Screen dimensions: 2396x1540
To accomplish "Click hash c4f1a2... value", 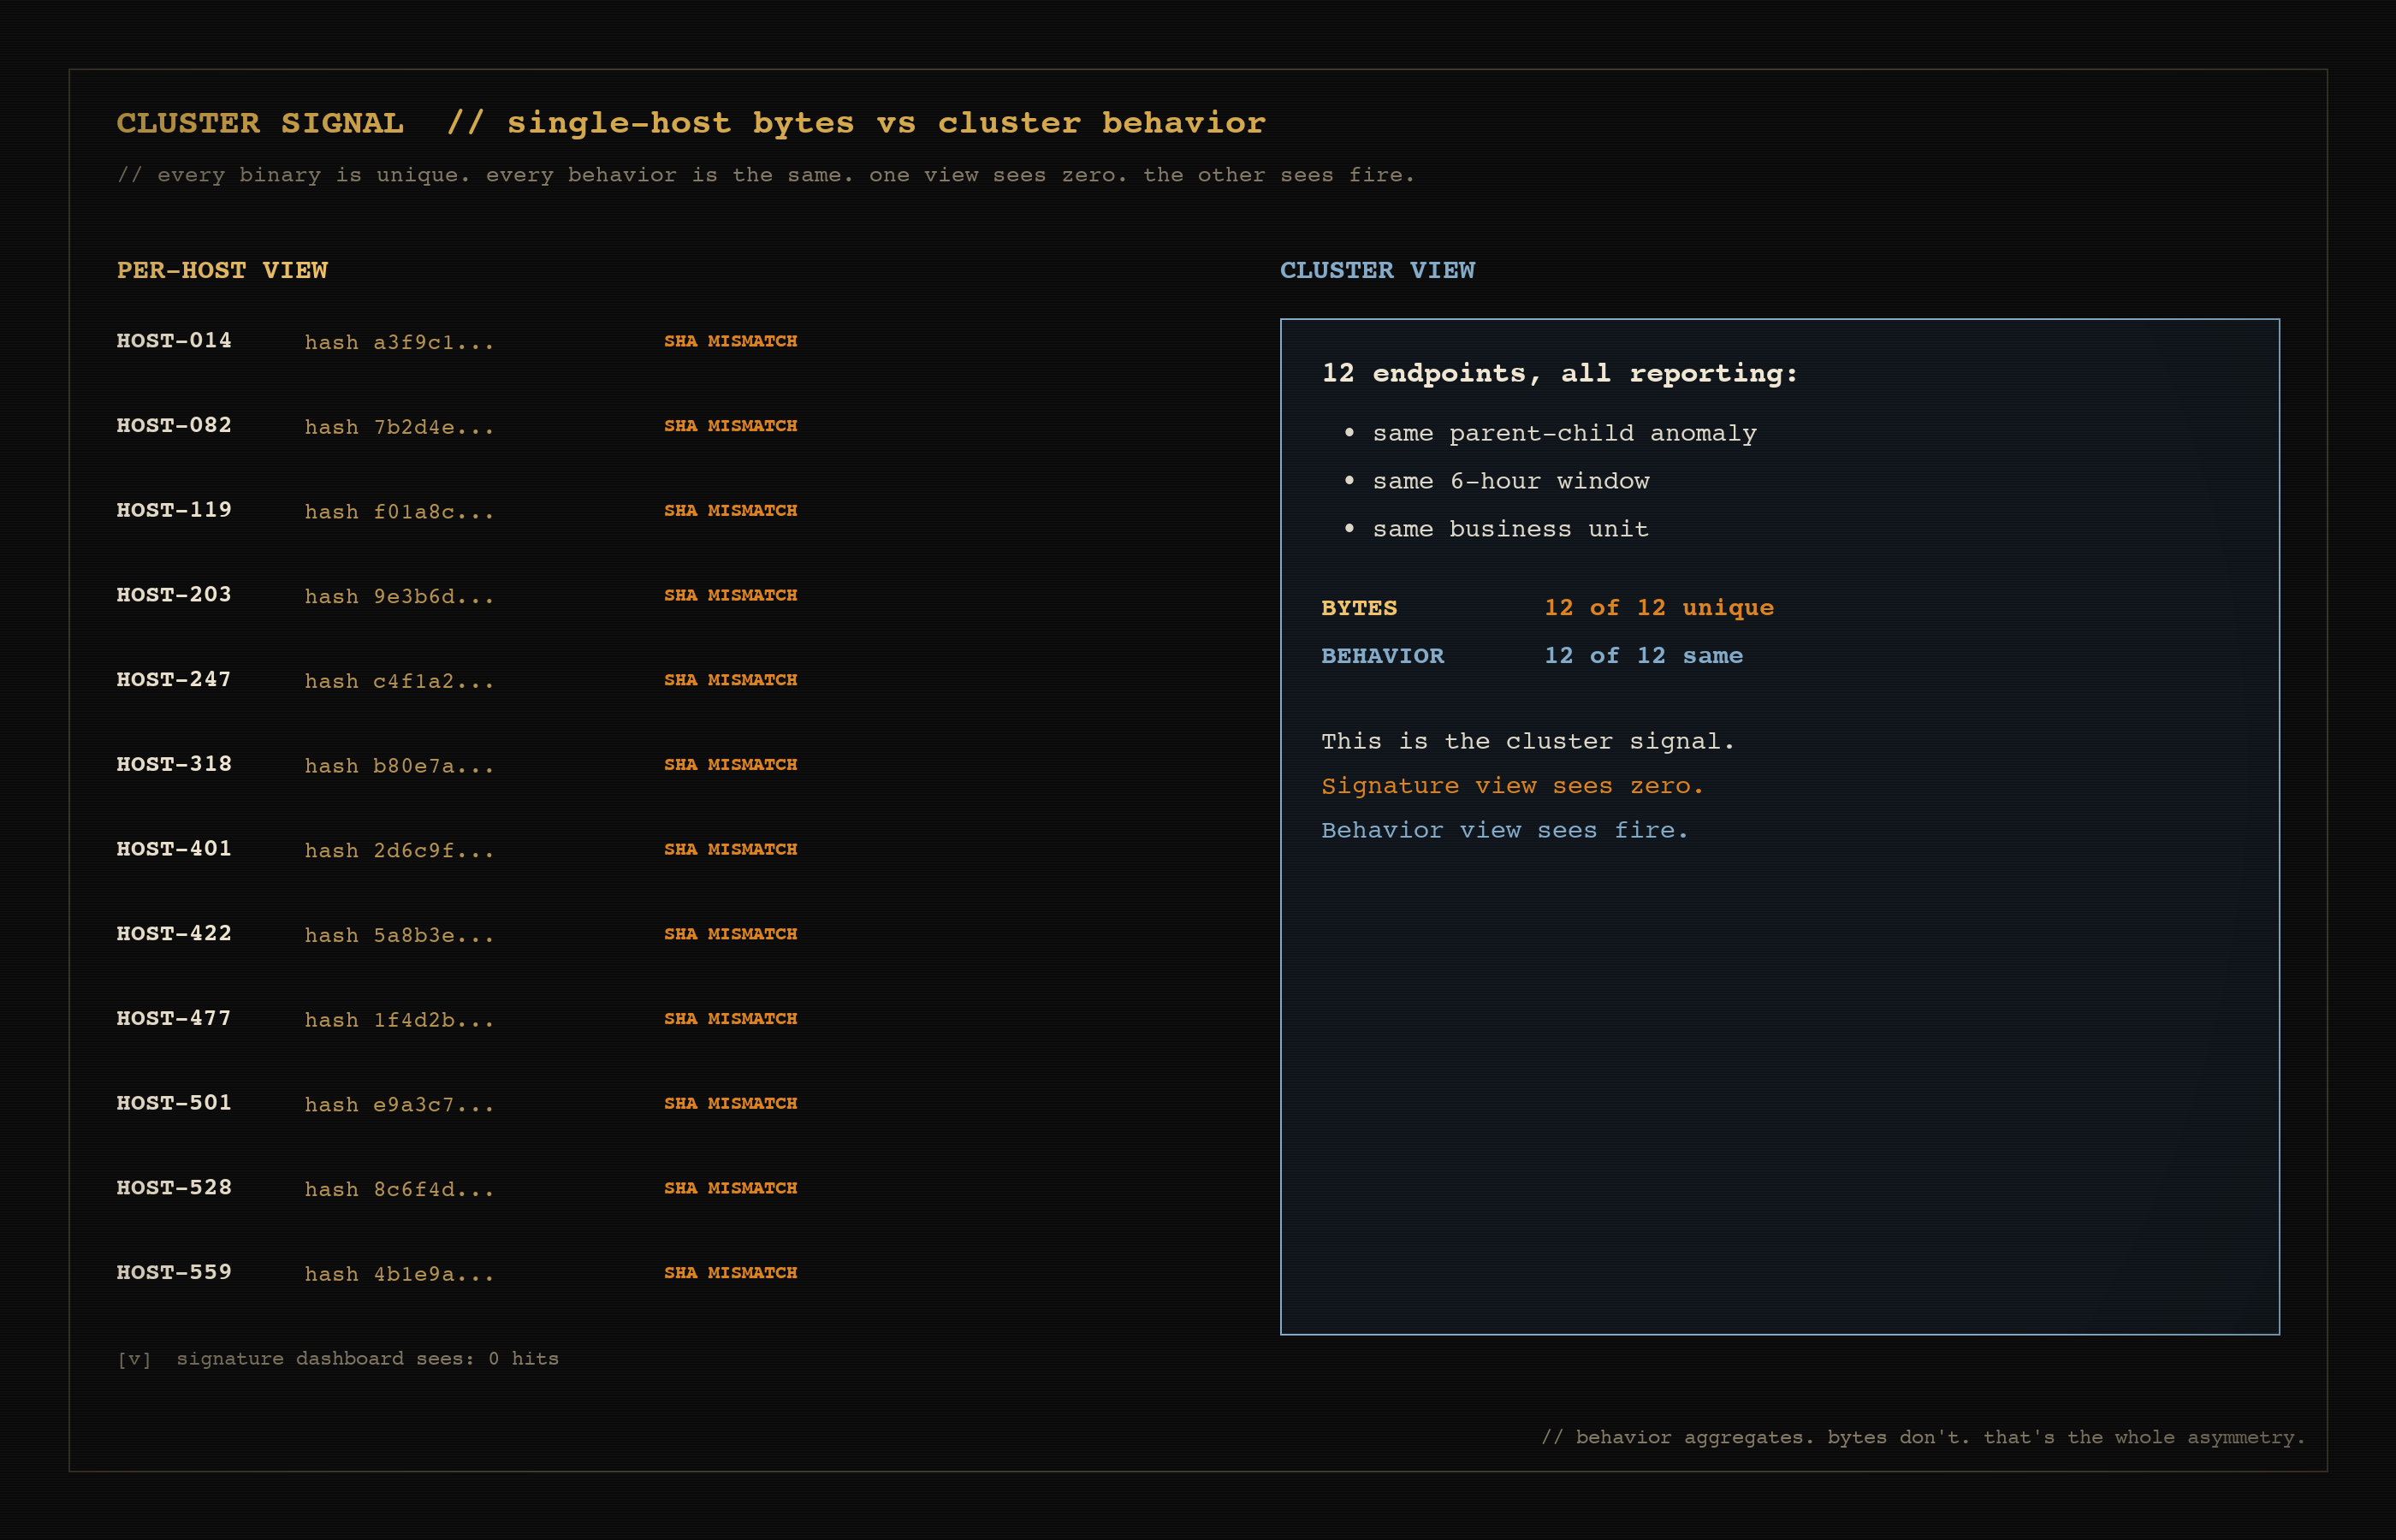I will point(399,681).
